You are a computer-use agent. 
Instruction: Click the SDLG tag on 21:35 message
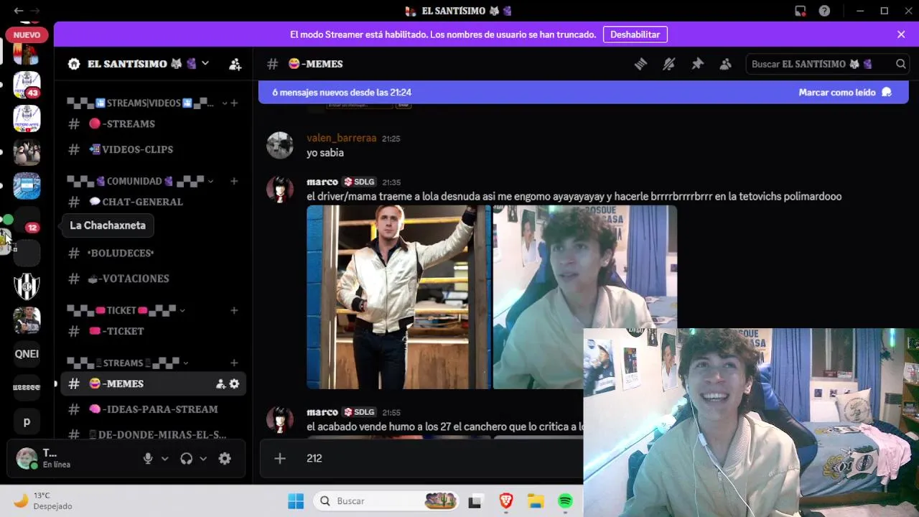360,182
